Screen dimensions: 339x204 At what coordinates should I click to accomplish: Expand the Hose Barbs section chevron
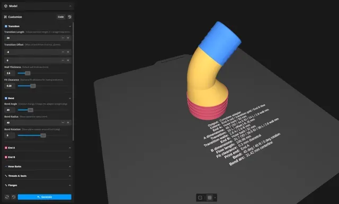70,166
